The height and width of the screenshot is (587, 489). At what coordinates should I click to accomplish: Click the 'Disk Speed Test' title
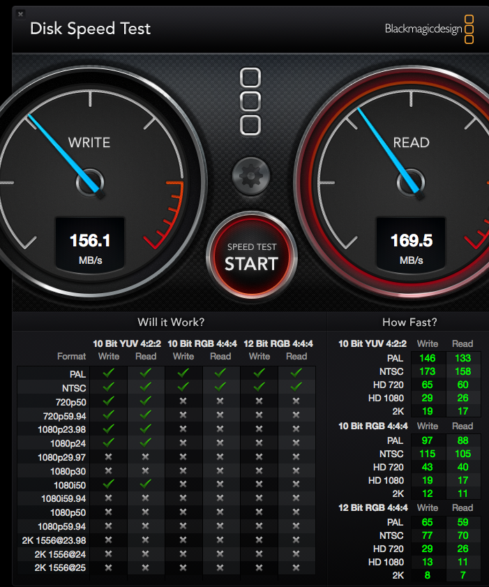[90, 29]
